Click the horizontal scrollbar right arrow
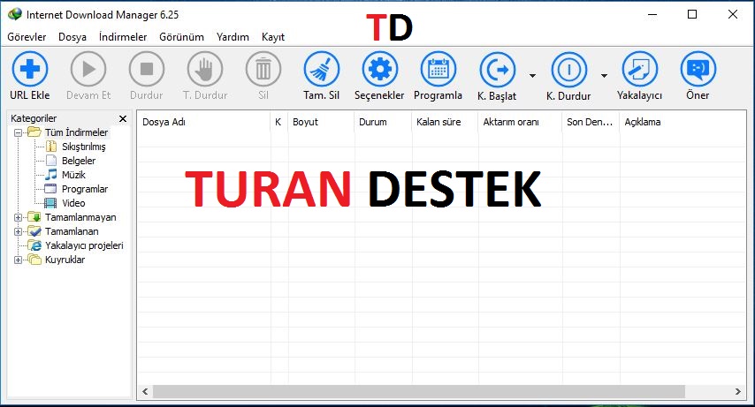The image size is (755, 407). (738, 392)
